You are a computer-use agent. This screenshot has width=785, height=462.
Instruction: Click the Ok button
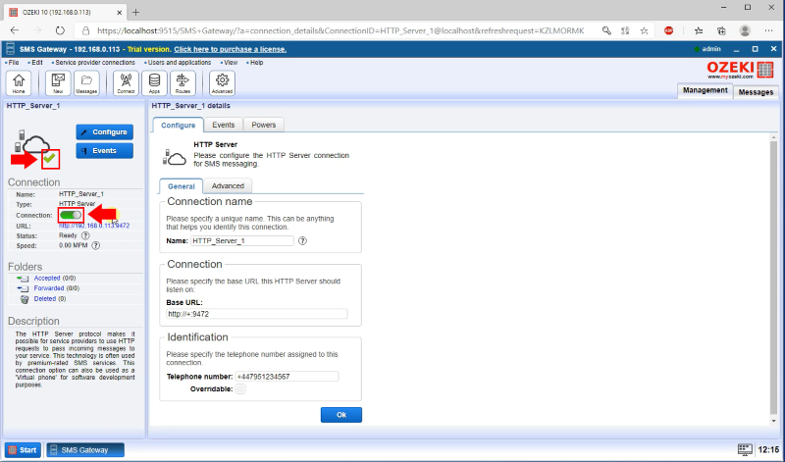(341, 415)
